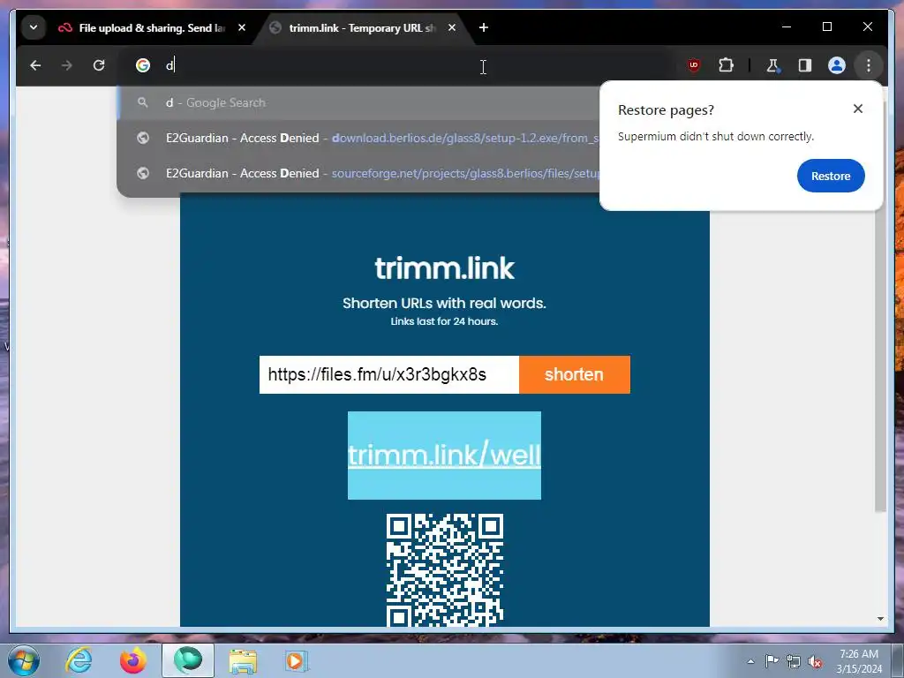Open a new tab with plus button
This screenshot has height=678, width=904.
(484, 27)
